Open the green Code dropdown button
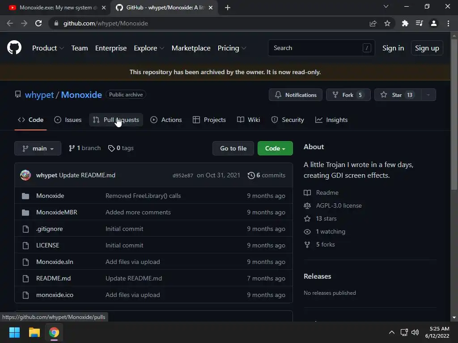The height and width of the screenshot is (343, 458). pos(275,148)
